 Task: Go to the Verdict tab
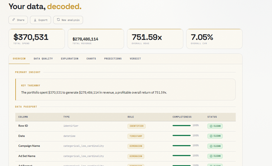tap(135, 59)
